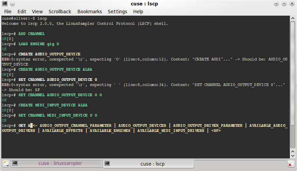Image resolution: width=297 pixels, height=171 pixels.
Task: Click the window menu terminal icon in titlebar
Action: [x=5, y=3]
